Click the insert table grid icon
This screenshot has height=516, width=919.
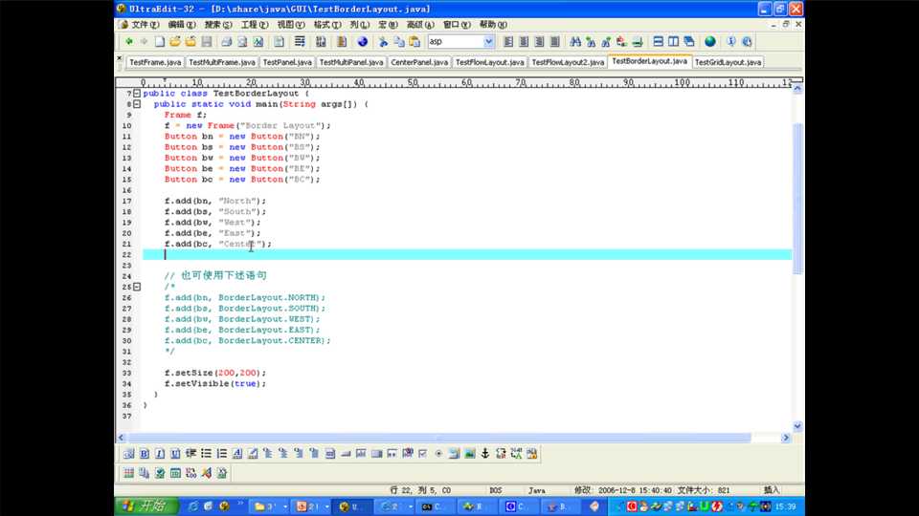coord(129,473)
